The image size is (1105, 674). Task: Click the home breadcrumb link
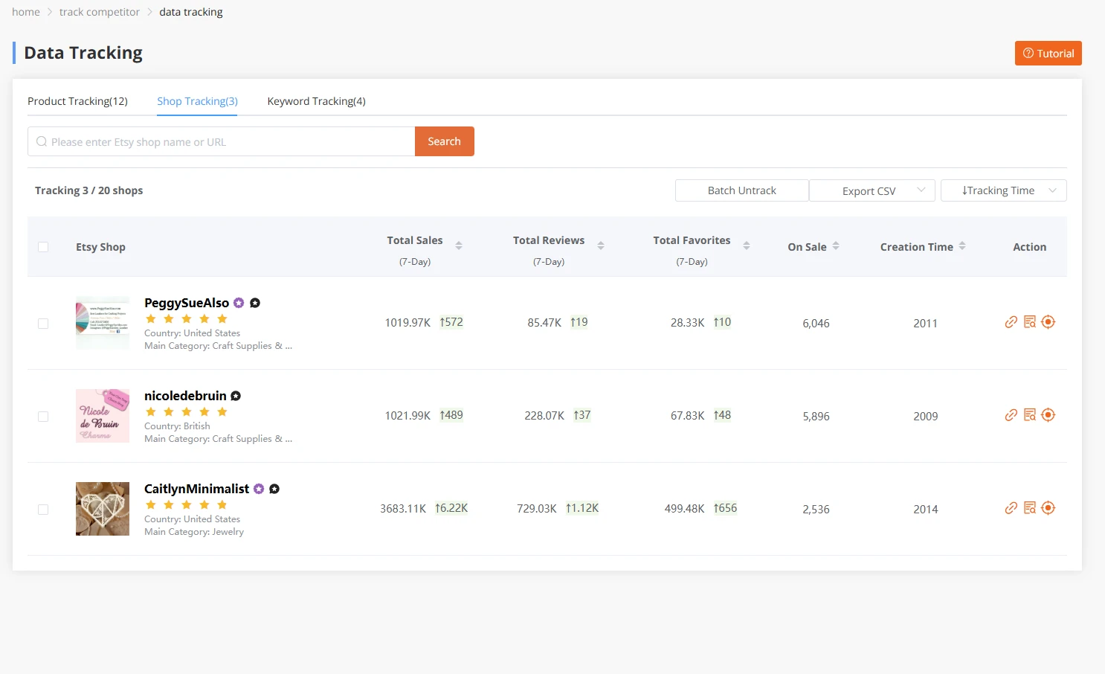[x=26, y=11]
